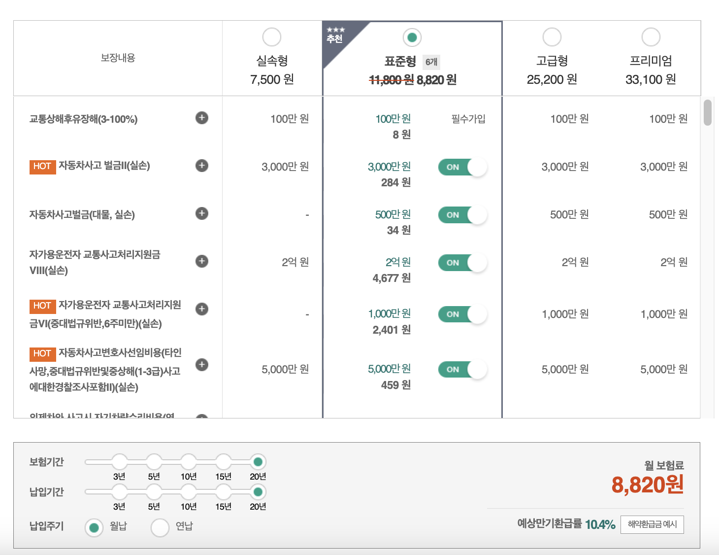Click the 필수가입 label

click(468, 119)
